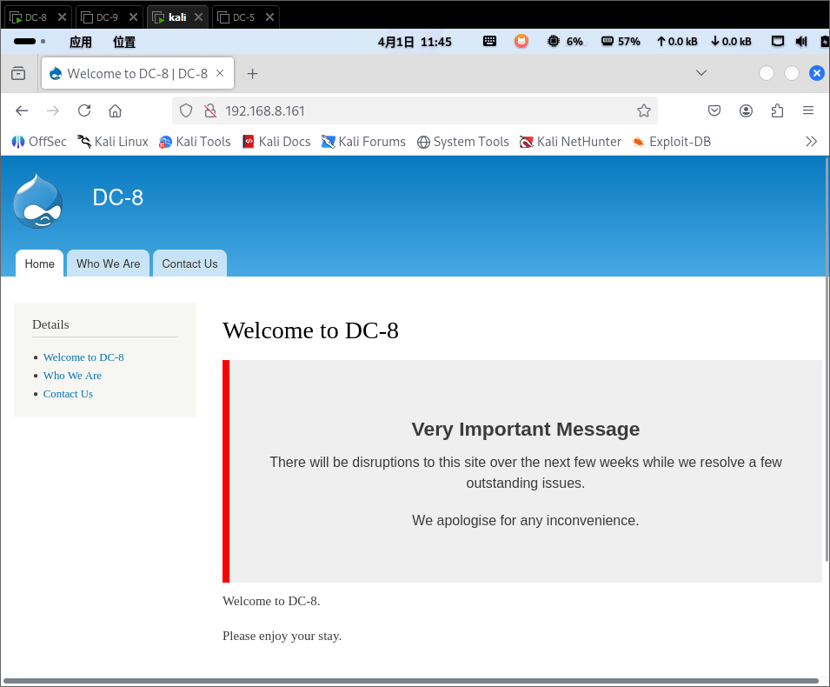Show more bookmarks with the chevron
The height and width of the screenshot is (687, 830).
point(811,141)
